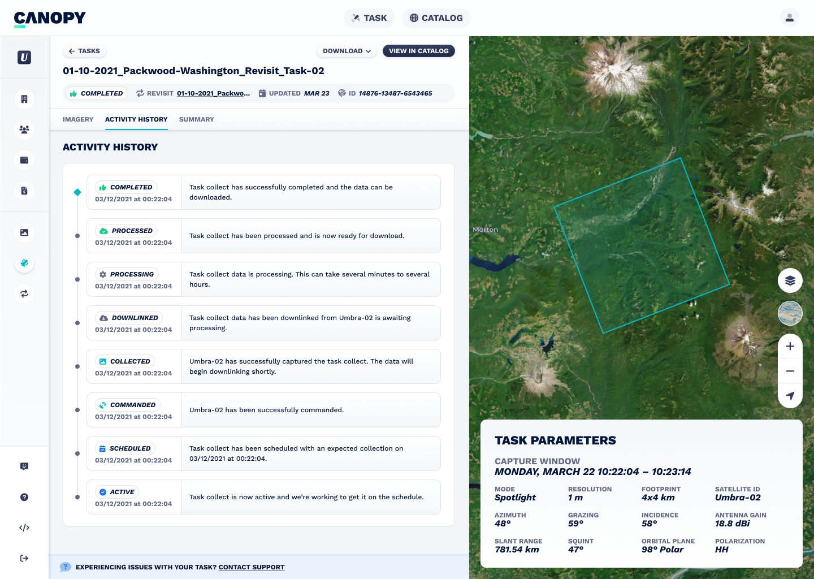Click the Tasks back button
This screenshot has height=579, width=814.
84,51
